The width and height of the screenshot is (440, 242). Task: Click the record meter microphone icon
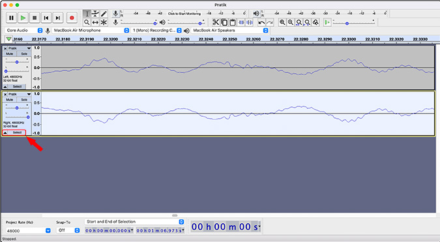point(115,14)
